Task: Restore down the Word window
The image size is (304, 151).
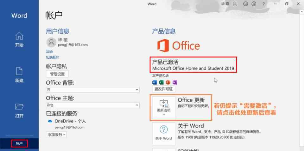Action: pos(287,4)
